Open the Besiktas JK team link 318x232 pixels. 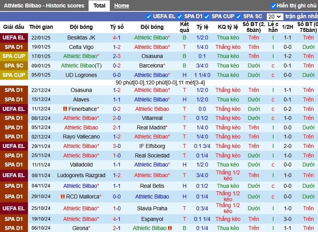pyautogui.click(x=81, y=37)
